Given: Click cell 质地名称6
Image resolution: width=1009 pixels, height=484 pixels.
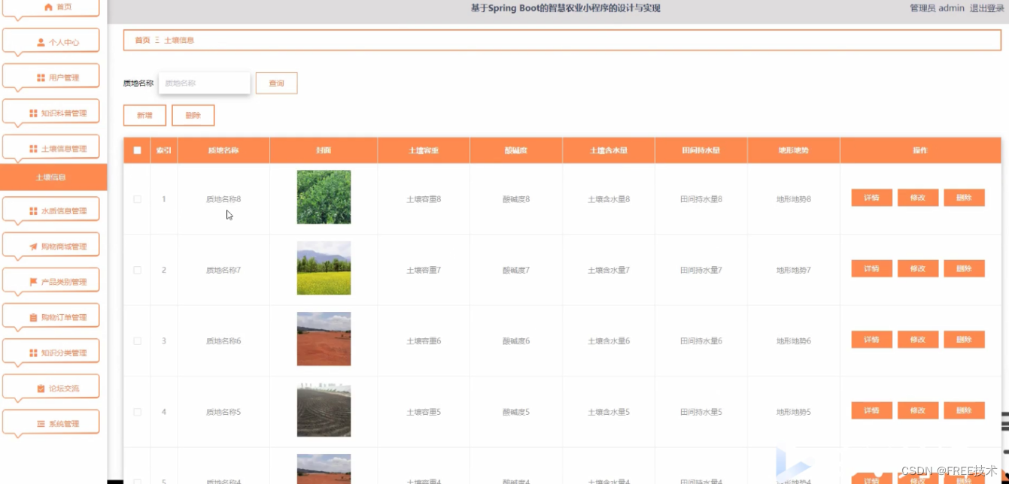Looking at the screenshot, I should point(223,341).
